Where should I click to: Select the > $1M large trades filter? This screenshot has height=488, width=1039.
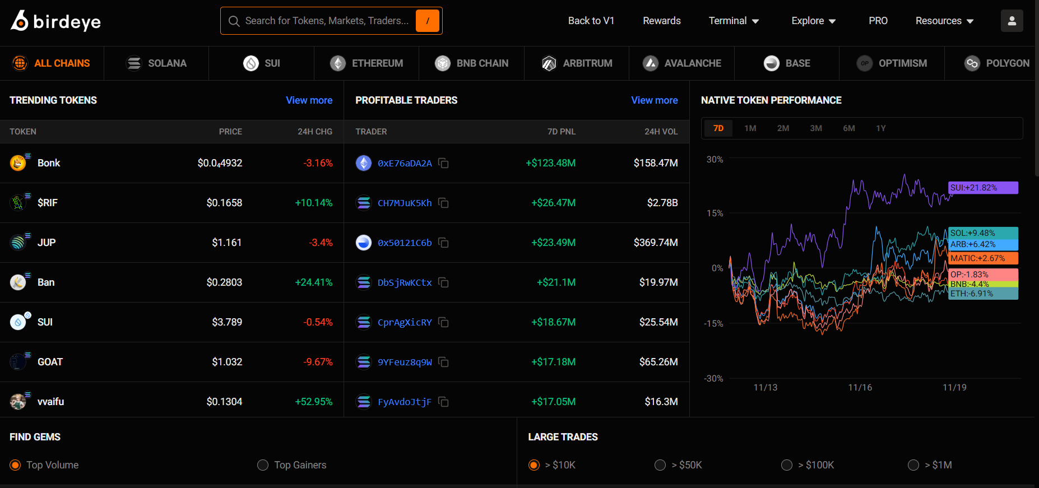click(913, 465)
